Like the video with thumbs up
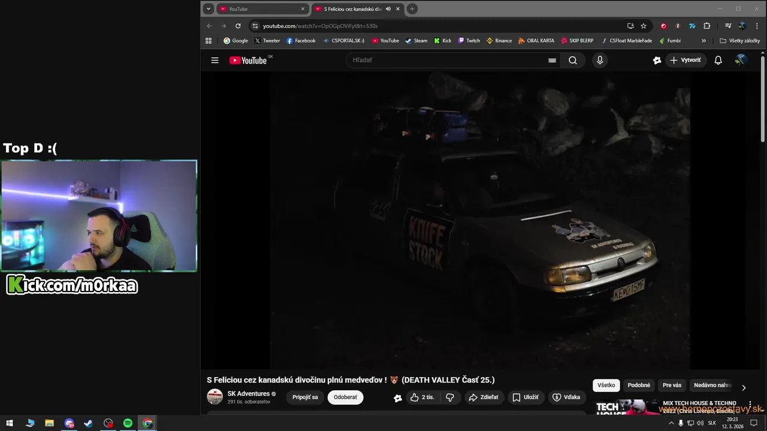The height and width of the screenshot is (431, 767). pyautogui.click(x=422, y=397)
